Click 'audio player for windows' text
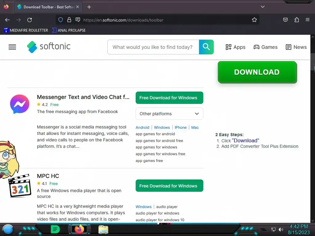The height and width of the screenshot is (236, 315). pyautogui.click(x=157, y=213)
